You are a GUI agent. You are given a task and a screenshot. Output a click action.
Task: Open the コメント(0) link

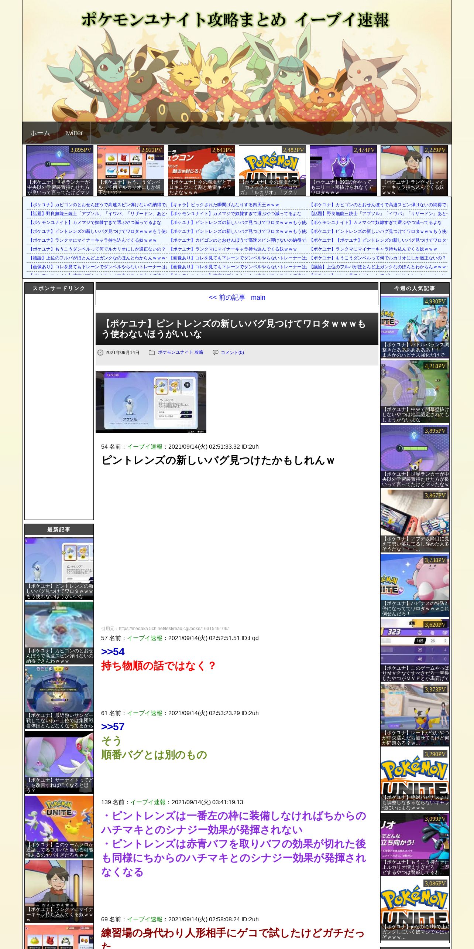[232, 353]
